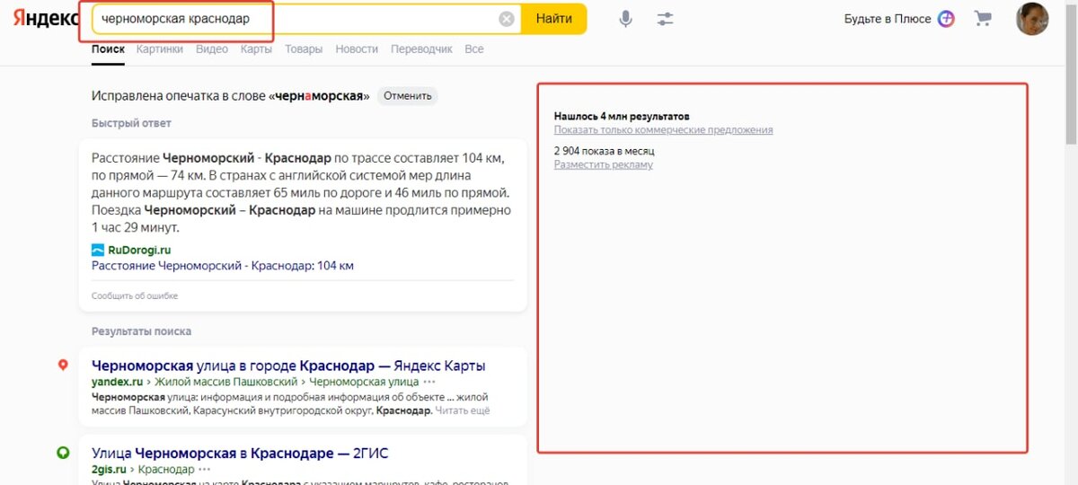Click Показать только коммерческие предложения

[x=663, y=129]
